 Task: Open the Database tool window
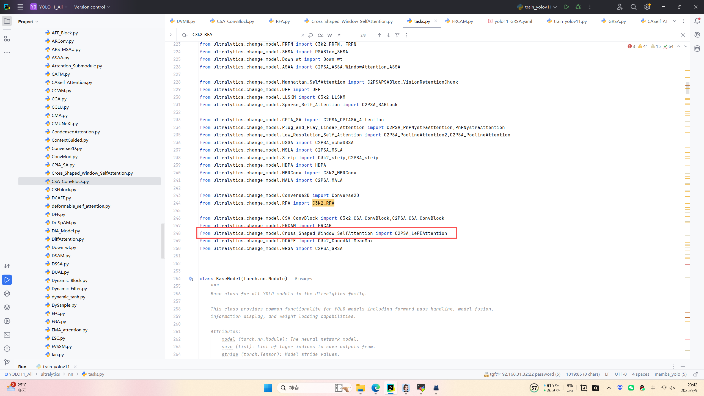pyautogui.click(x=697, y=49)
